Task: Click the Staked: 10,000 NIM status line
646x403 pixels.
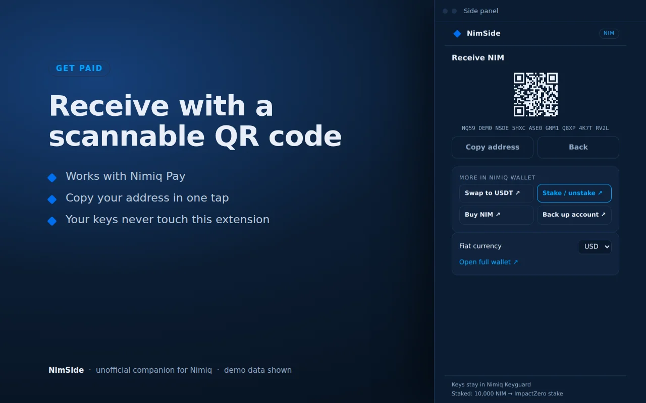Action: 507,393
